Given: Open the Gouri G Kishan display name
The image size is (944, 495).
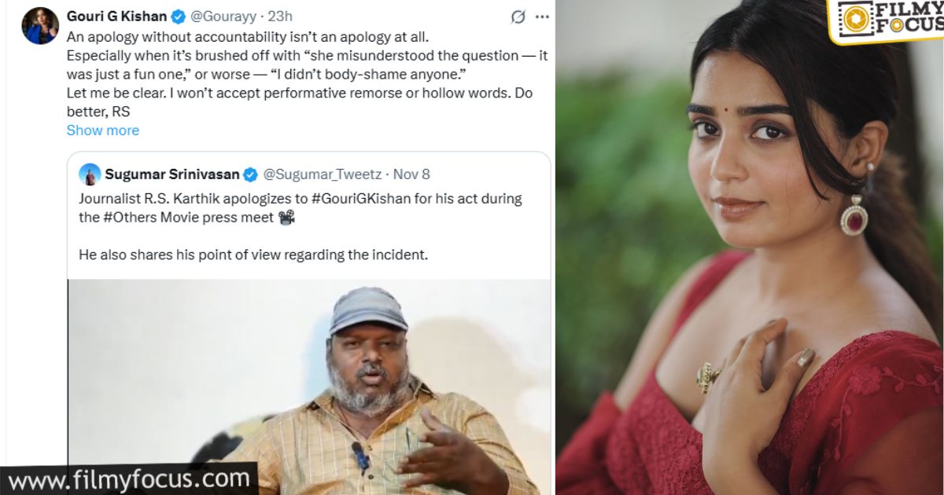Looking at the screenshot, I should [116, 16].
